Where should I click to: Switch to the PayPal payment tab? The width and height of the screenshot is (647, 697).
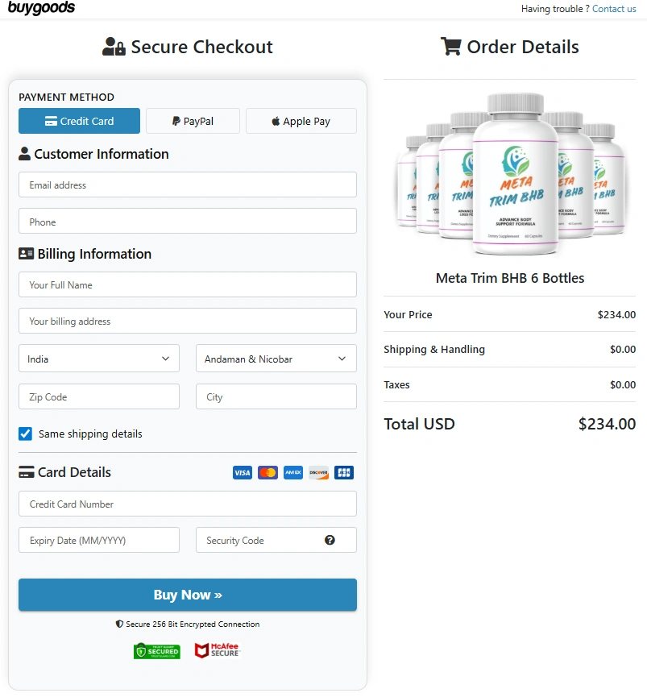pos(193,122)
